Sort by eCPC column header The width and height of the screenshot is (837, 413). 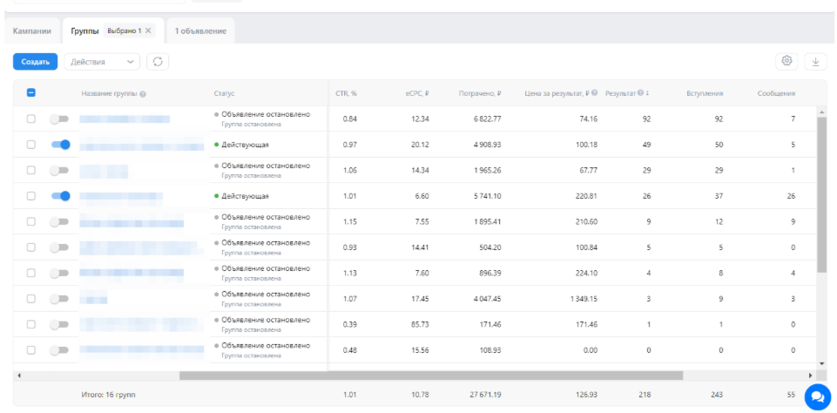pyautogui.click(x=417, y=93)
